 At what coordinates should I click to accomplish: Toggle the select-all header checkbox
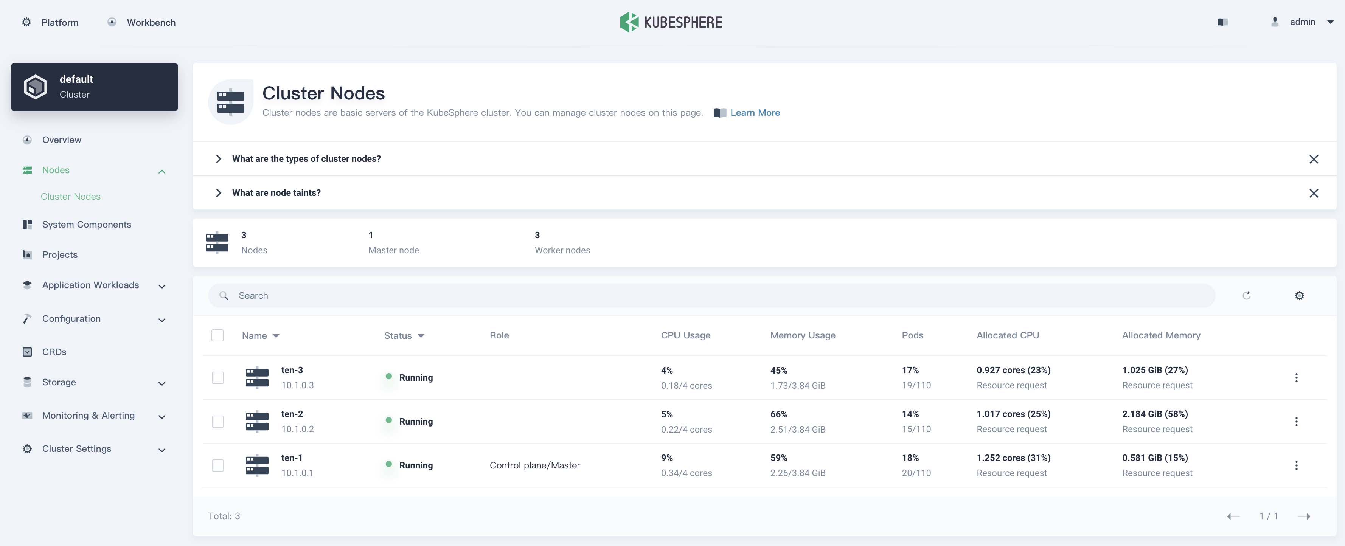(217, 335)
